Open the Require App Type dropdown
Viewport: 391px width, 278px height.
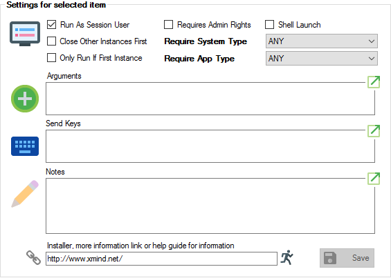(x=322, y=59)
